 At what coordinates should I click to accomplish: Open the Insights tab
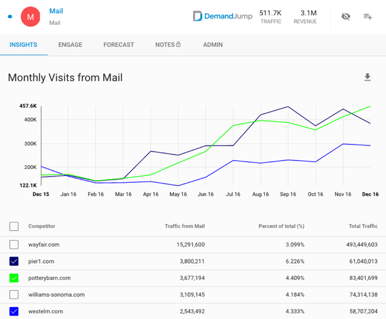23,45
